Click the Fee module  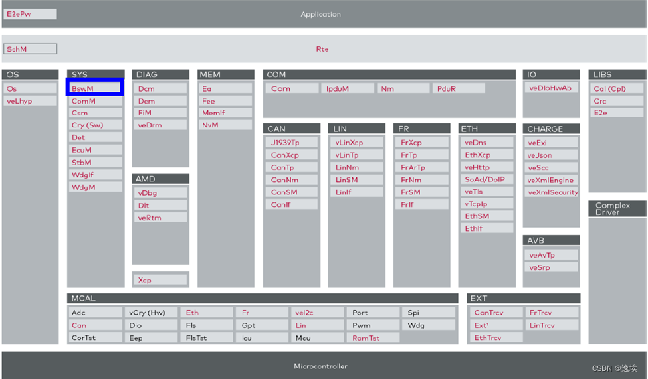click(x=226, y=101)
